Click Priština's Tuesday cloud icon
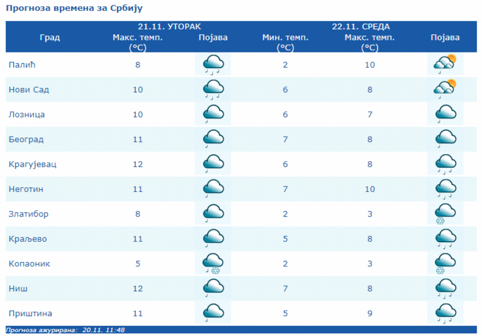The image size is (482, 336). click(x=213, y=313)
